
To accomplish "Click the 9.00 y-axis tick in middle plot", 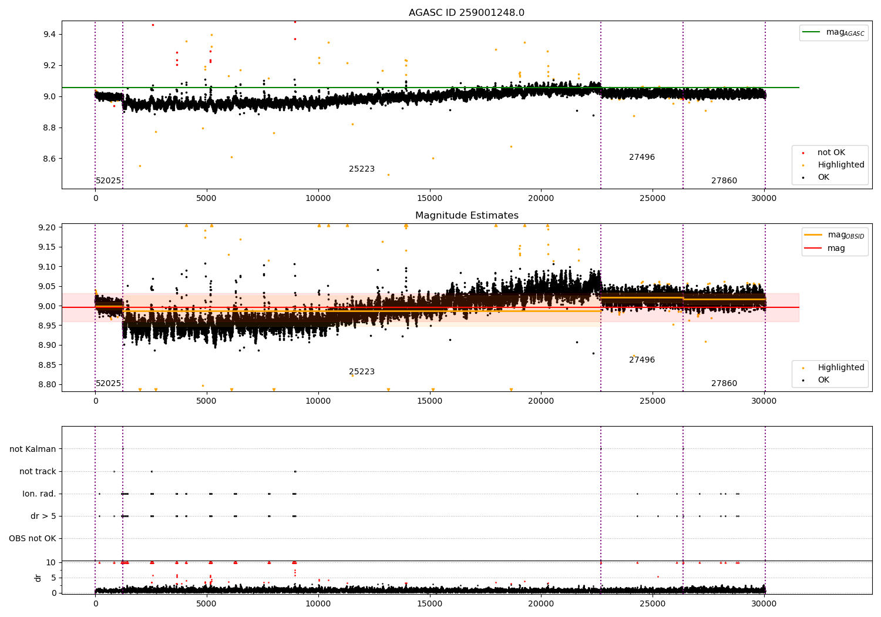I will click(x=47, y=306).
